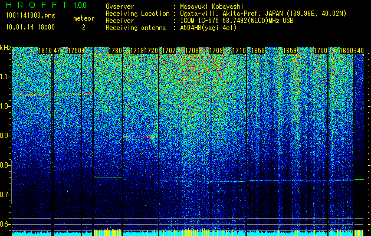
Task: Select the 1650 time marker
Action: pyautogui.click(x=346, y=51)
